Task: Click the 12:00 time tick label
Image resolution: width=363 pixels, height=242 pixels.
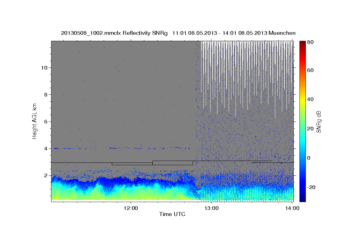Action: pos(131,208)
